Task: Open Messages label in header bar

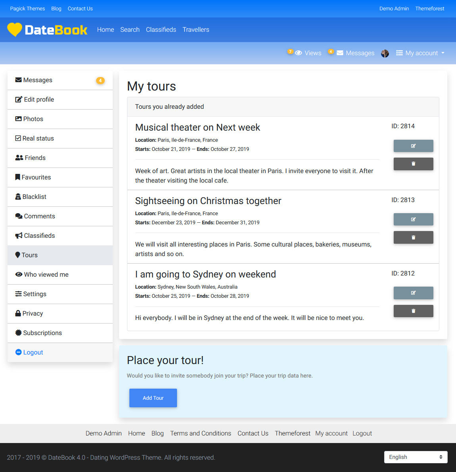Action: pos(360,53)
